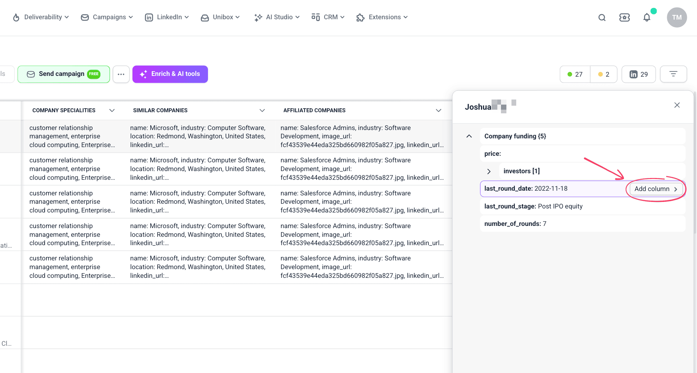Open the filter lines icon button

pos(673,74)
